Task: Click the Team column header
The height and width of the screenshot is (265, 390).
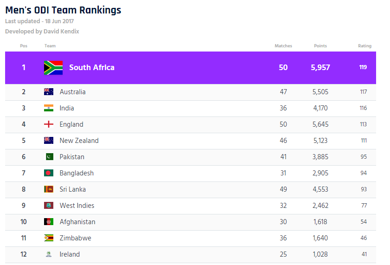Action: (x=50, y=46)
